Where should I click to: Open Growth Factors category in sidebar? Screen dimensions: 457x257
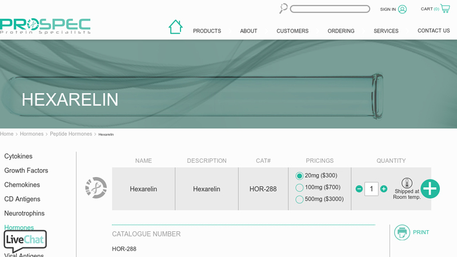point(26,171)
